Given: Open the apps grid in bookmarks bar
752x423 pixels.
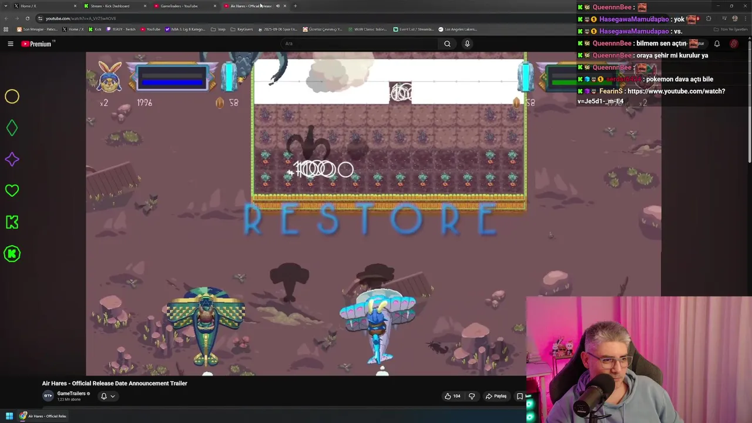Looking at the screenshot, I should tap(6, 29).
